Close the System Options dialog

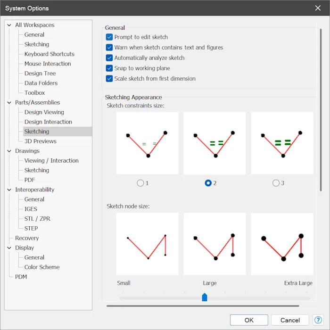tap(318, 8)
